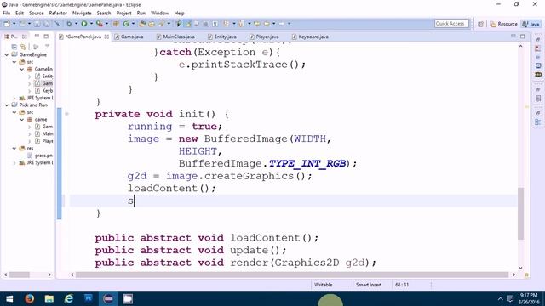Switch to the Keyboard.java tab

[310, 37]
